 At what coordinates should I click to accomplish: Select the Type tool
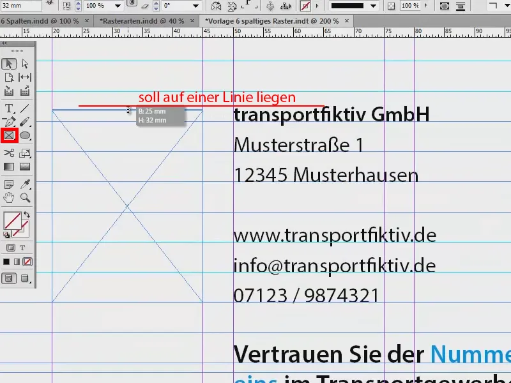[x=9, y=108]
